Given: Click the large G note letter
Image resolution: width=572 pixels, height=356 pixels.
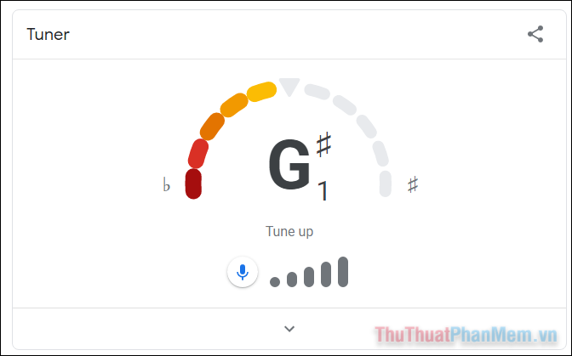Looking at the screenshot, I should click(289, 166).
